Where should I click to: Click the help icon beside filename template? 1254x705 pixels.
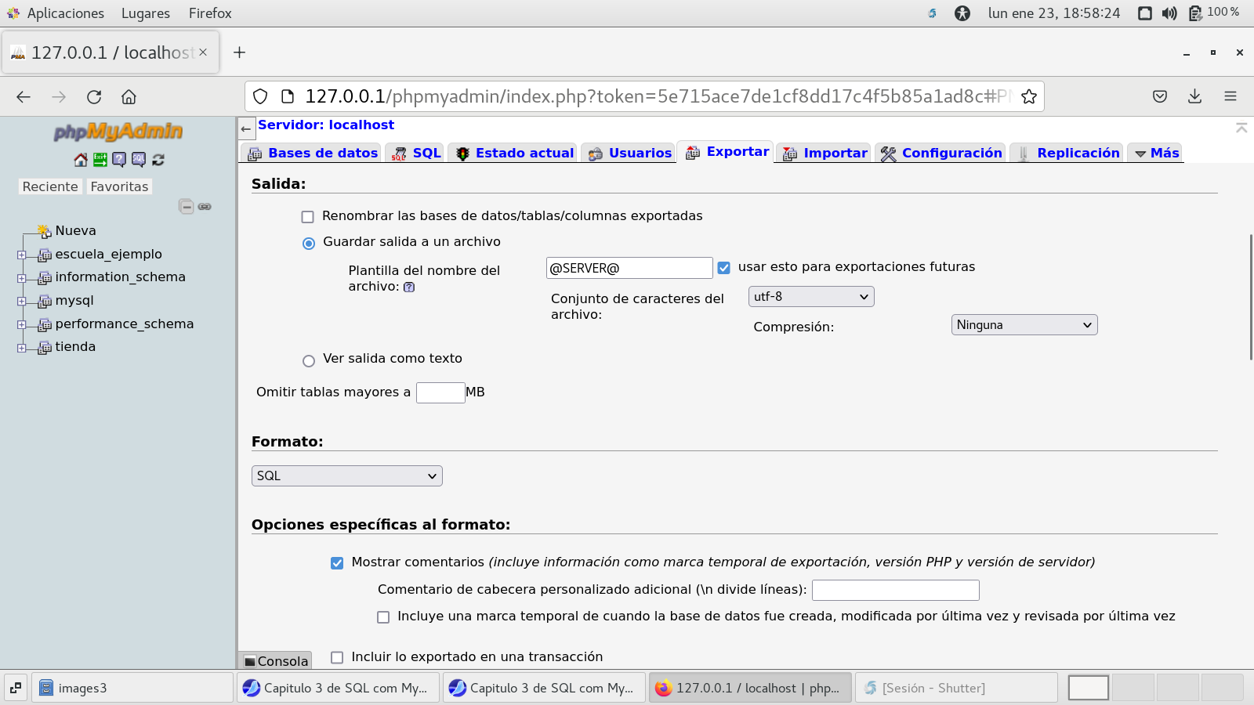coord(409,287)
